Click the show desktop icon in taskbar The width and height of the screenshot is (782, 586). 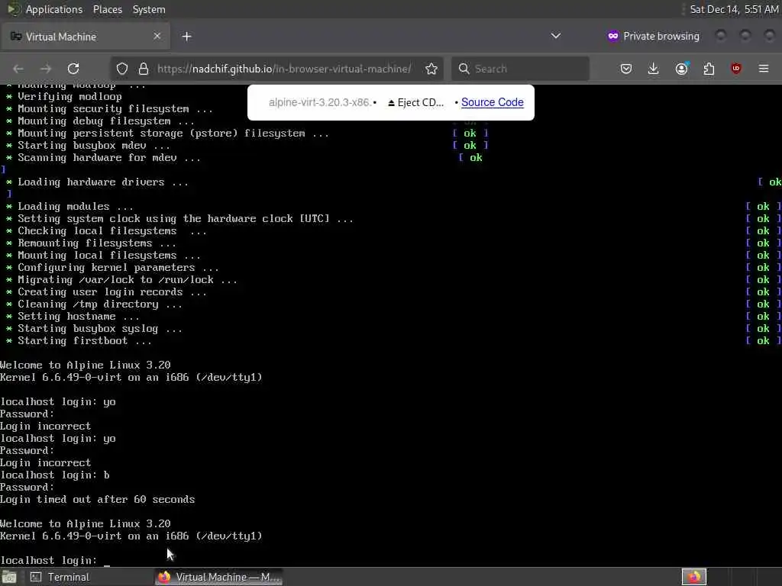[x=9, y=577]
